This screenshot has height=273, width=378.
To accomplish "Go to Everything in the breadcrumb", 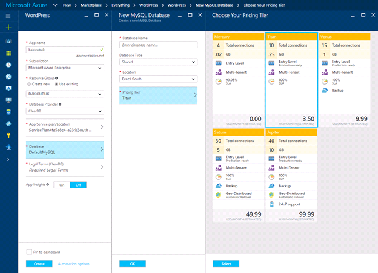I will point(121,5).
